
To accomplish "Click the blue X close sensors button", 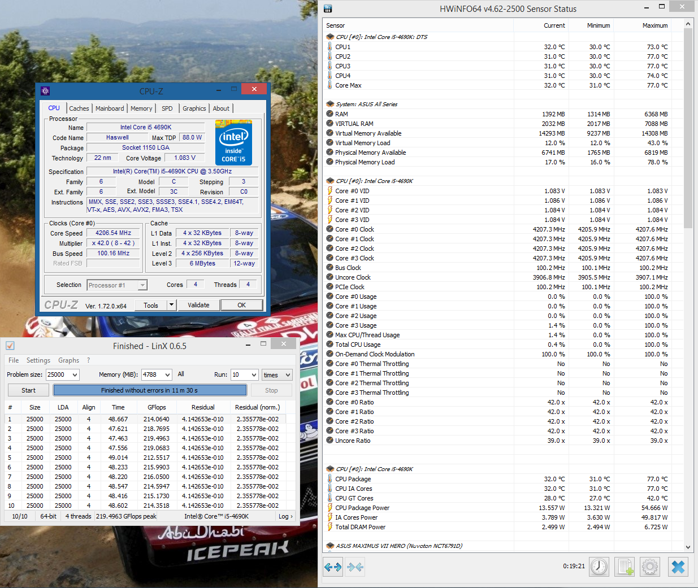I will pos(678,567).
